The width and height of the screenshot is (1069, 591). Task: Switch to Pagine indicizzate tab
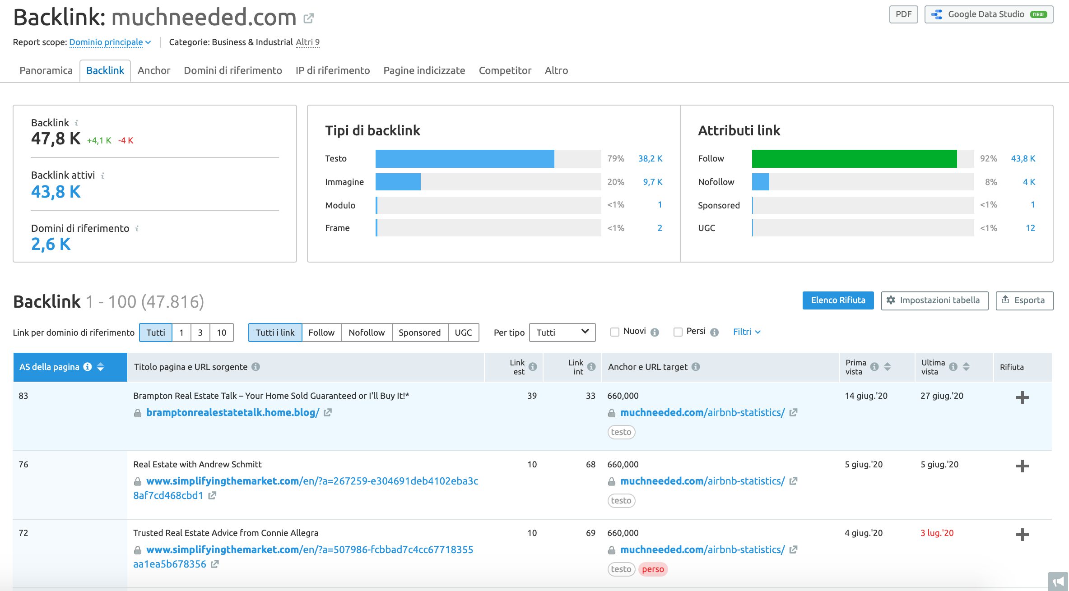pos(424,70)
